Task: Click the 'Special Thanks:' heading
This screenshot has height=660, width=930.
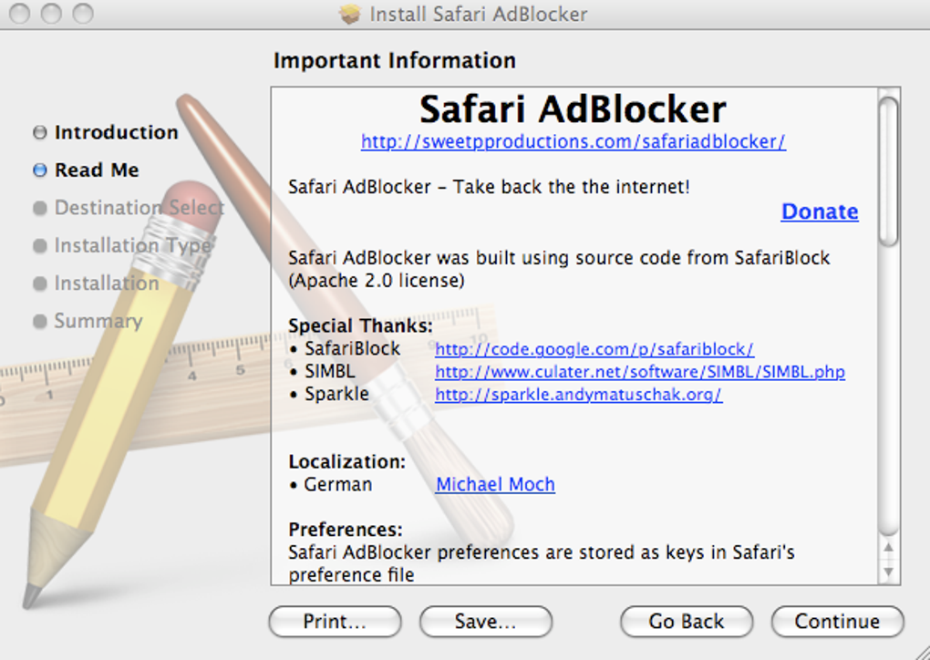Action: [x=361, y=326]
